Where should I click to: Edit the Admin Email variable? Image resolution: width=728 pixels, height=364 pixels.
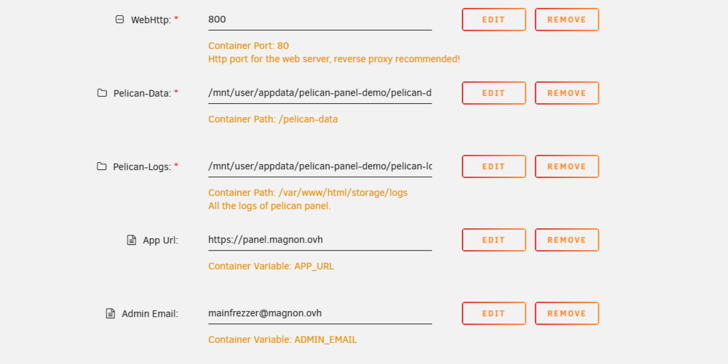point(494,314)
